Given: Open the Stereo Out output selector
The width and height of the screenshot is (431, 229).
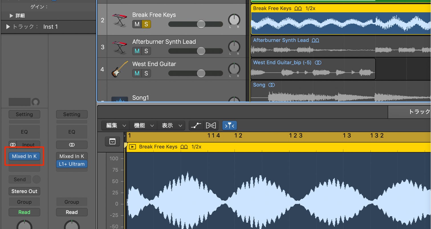Looking at the screenshot, I should (25, 191).
